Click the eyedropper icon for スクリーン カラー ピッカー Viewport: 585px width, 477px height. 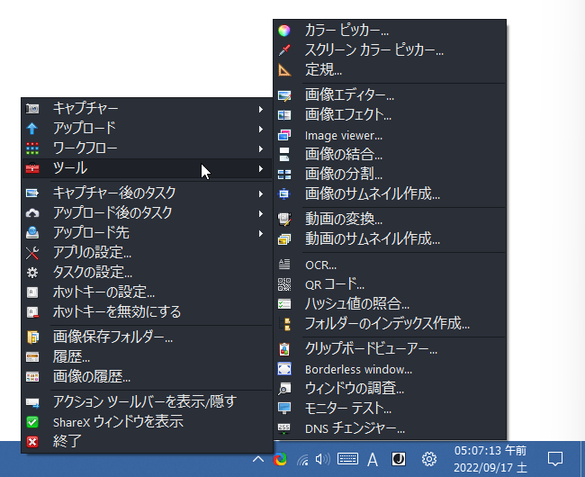[284, 50]
